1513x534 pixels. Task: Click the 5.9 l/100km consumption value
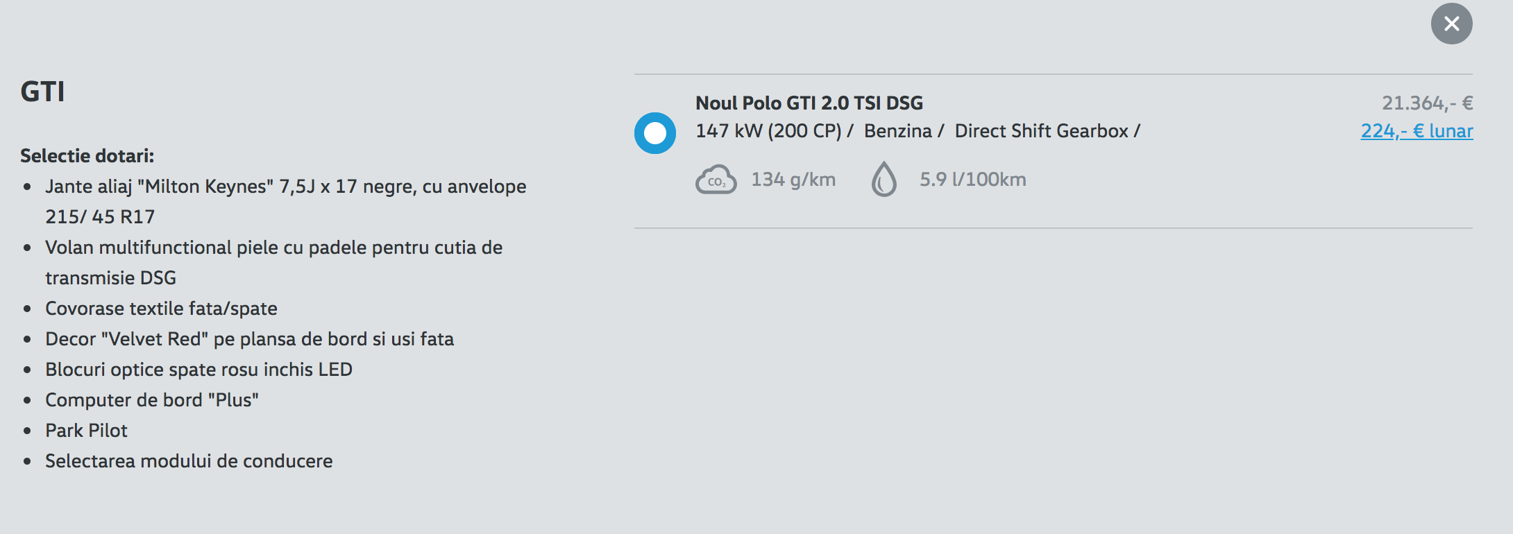pyautogui.click(x=972, y=180)
